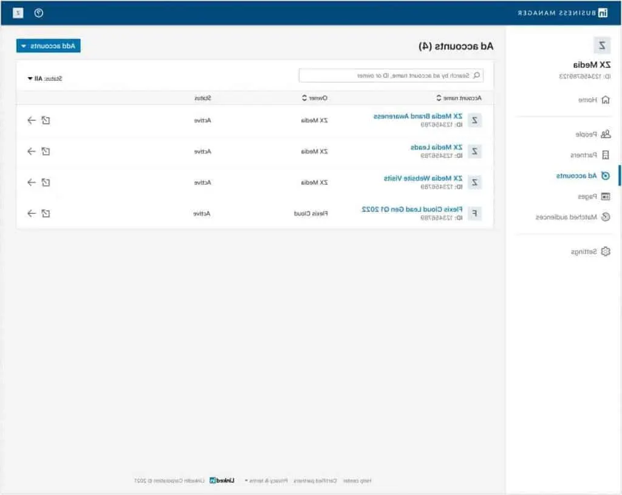Expand Privacy & terms in the footer

(x=266, y=480)
